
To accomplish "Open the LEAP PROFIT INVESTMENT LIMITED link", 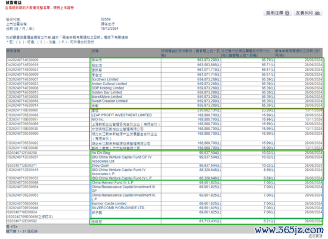I will (x=122, y=115).
